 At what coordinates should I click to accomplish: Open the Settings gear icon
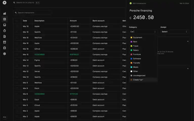click(x=5, y=54)
